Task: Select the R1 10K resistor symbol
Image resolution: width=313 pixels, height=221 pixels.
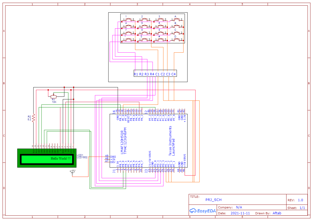Action: (x=54, y=97)
